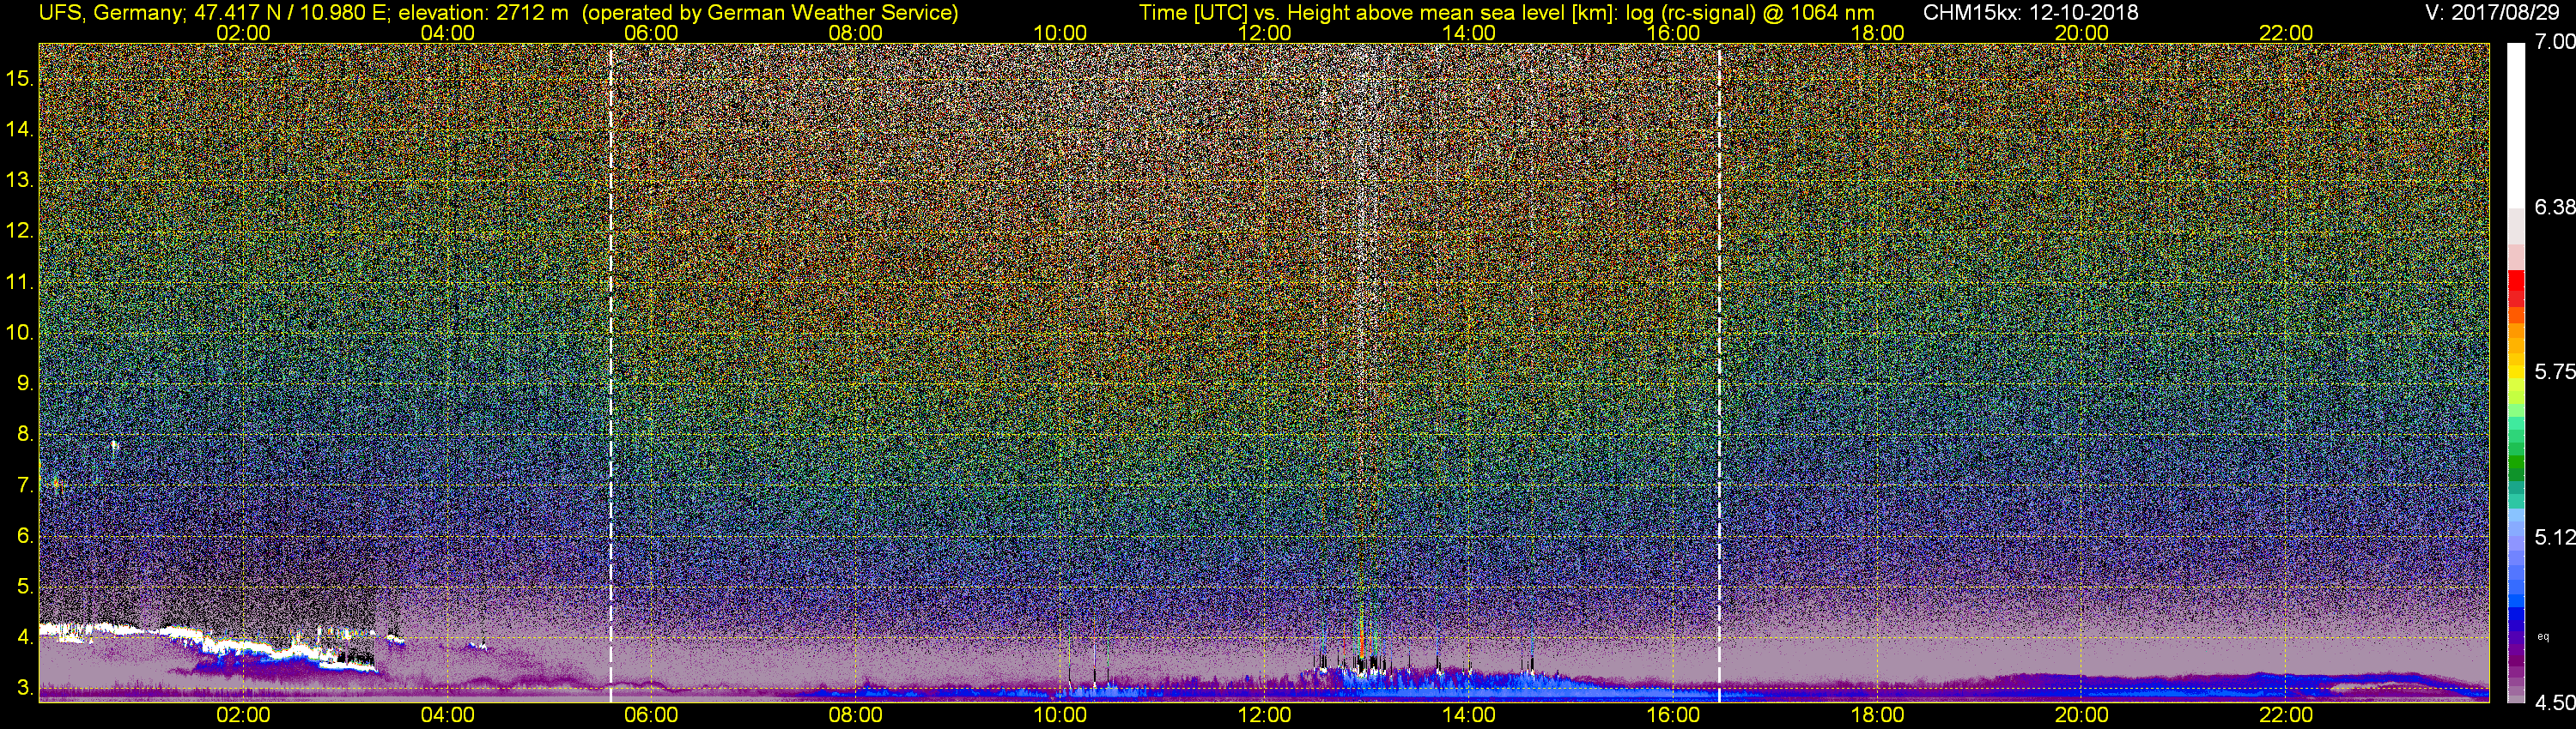Screen dimensions: 2576x729
Task: Select 22:00 on the bottom time axis
Action: [2286, 715]
